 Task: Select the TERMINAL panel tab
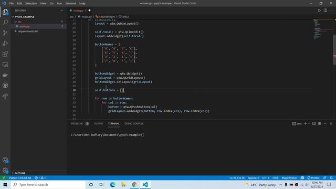(114, 124)
